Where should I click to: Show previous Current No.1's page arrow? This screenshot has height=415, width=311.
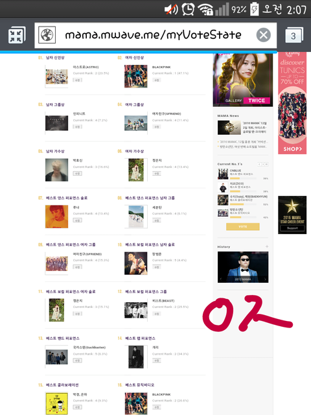point(259,164)
